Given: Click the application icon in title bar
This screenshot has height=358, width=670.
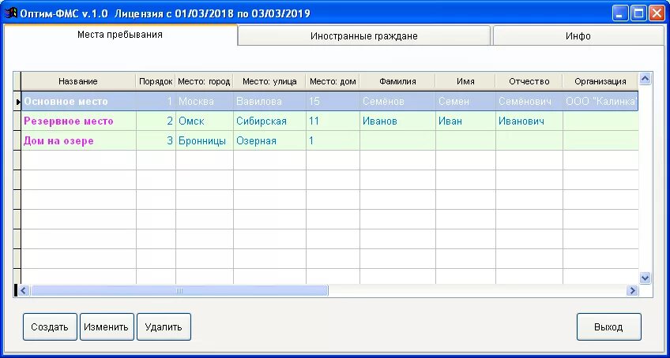Looking at the screenshot, I should coord(10,13).
